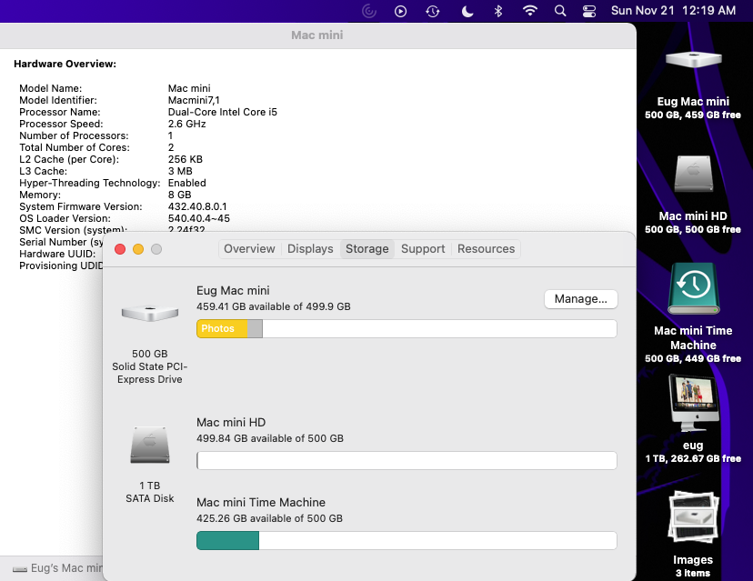Screen dimensions: 753x581
Task: Click the Macmini7,1 model identifier value
Action: pos(194,100)
